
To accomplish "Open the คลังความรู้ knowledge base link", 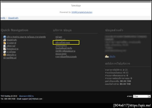I will [11, 46].
